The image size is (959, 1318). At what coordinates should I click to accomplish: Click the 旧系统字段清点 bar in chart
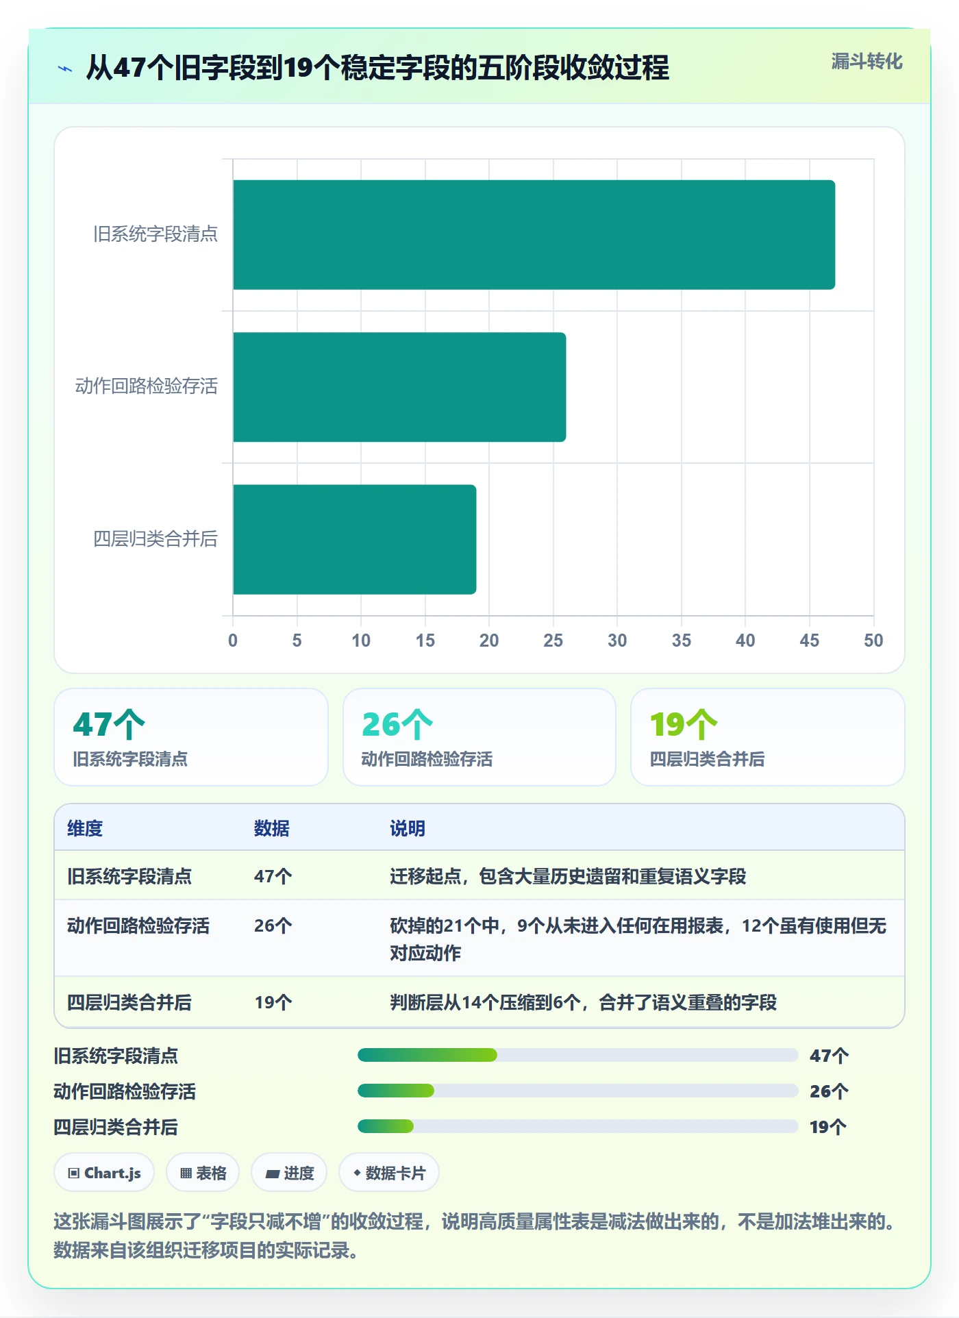tap(534, 235)
